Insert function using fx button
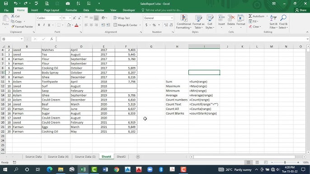The height and width of the screenshot is (174, 310). tap(52, 39)
